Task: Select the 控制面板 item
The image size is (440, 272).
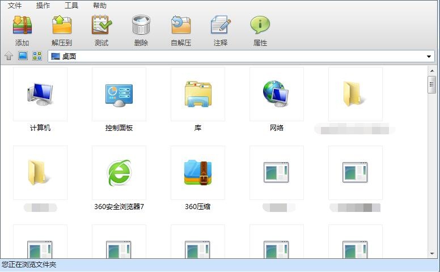Action: (119, 100)
